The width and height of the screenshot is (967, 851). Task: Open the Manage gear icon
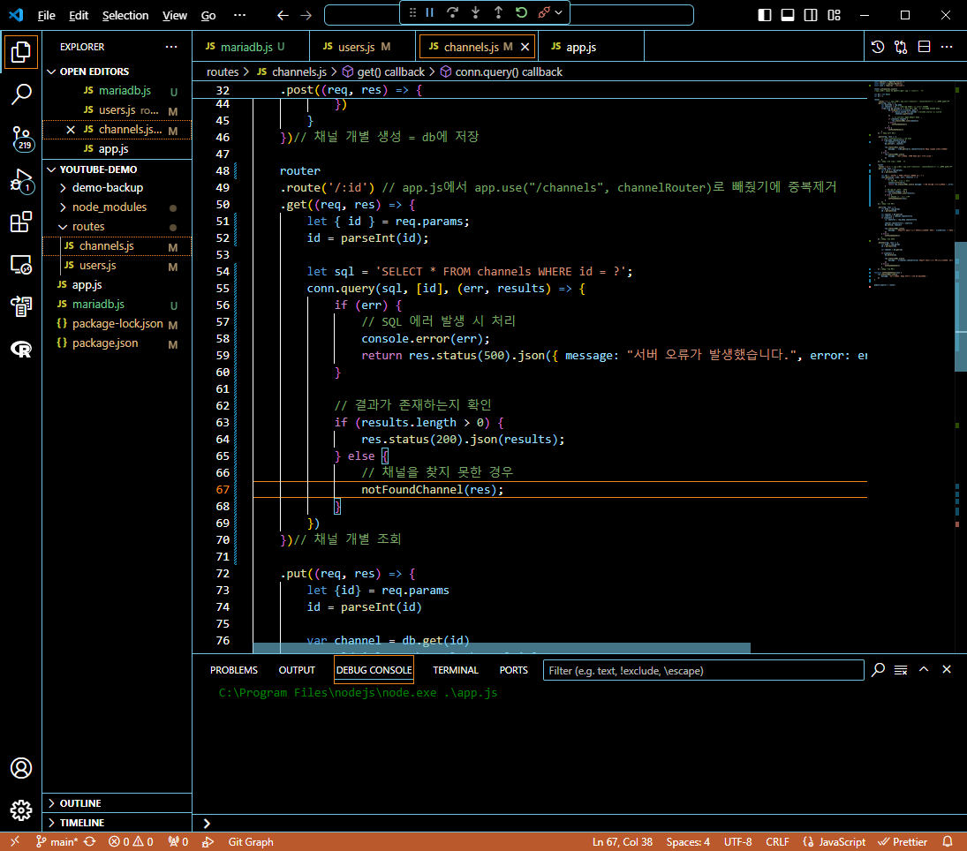point(21,810)
